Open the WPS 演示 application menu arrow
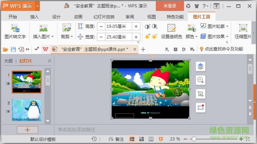 click(37, 6)
